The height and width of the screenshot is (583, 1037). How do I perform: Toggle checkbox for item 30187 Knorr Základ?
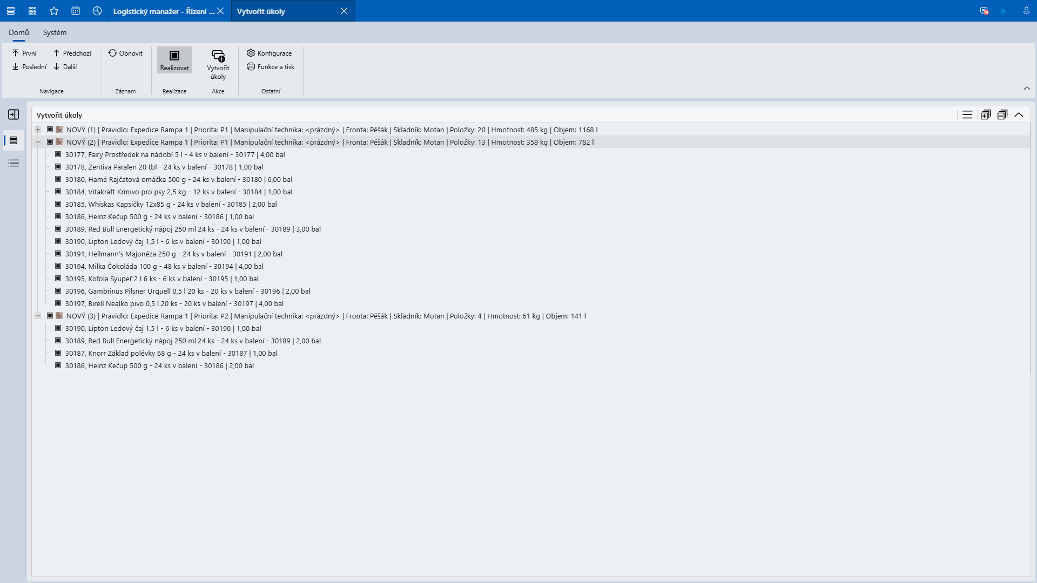58,353
